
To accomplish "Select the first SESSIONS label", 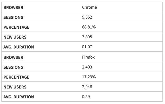I will [x=13, y=17].
